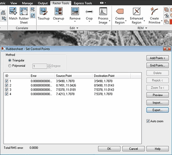172x155 pixels.
Task: Open the Process Image tool
Action: [103, 15]
